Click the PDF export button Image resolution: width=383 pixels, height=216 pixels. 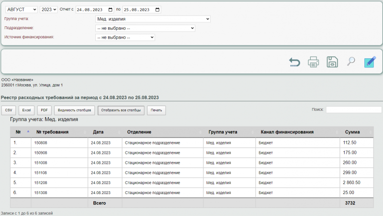[x=44, y=110]
